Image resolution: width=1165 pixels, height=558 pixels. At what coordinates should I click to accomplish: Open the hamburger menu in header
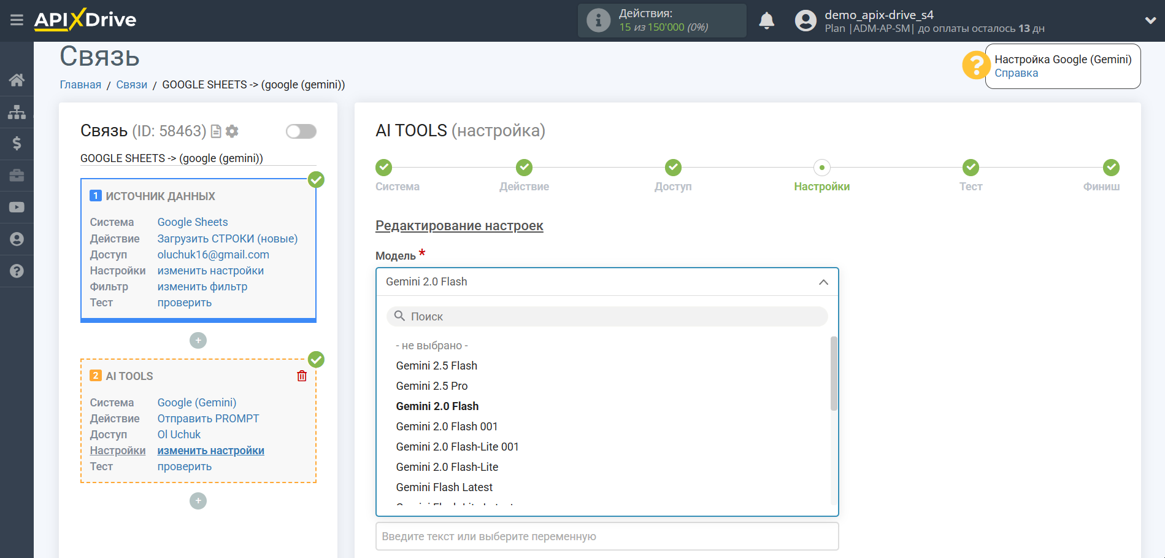17,20
